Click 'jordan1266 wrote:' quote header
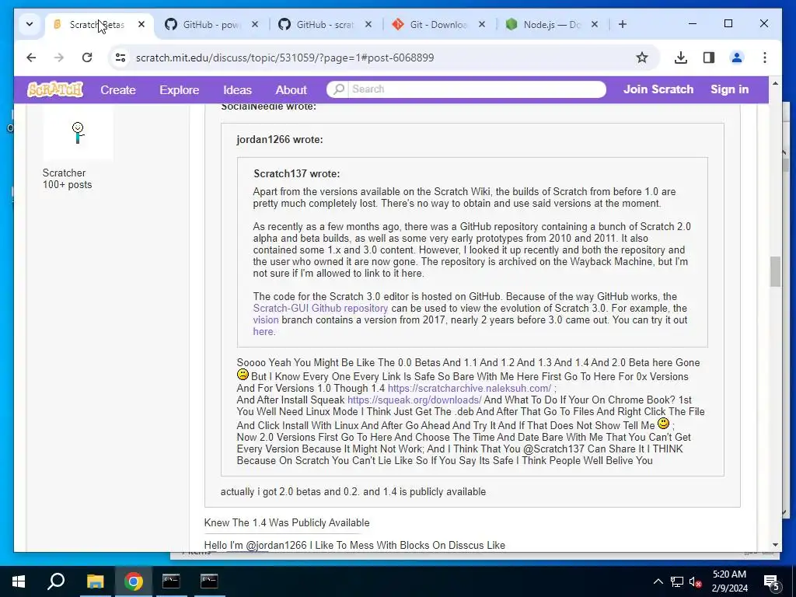 (280, 140)
